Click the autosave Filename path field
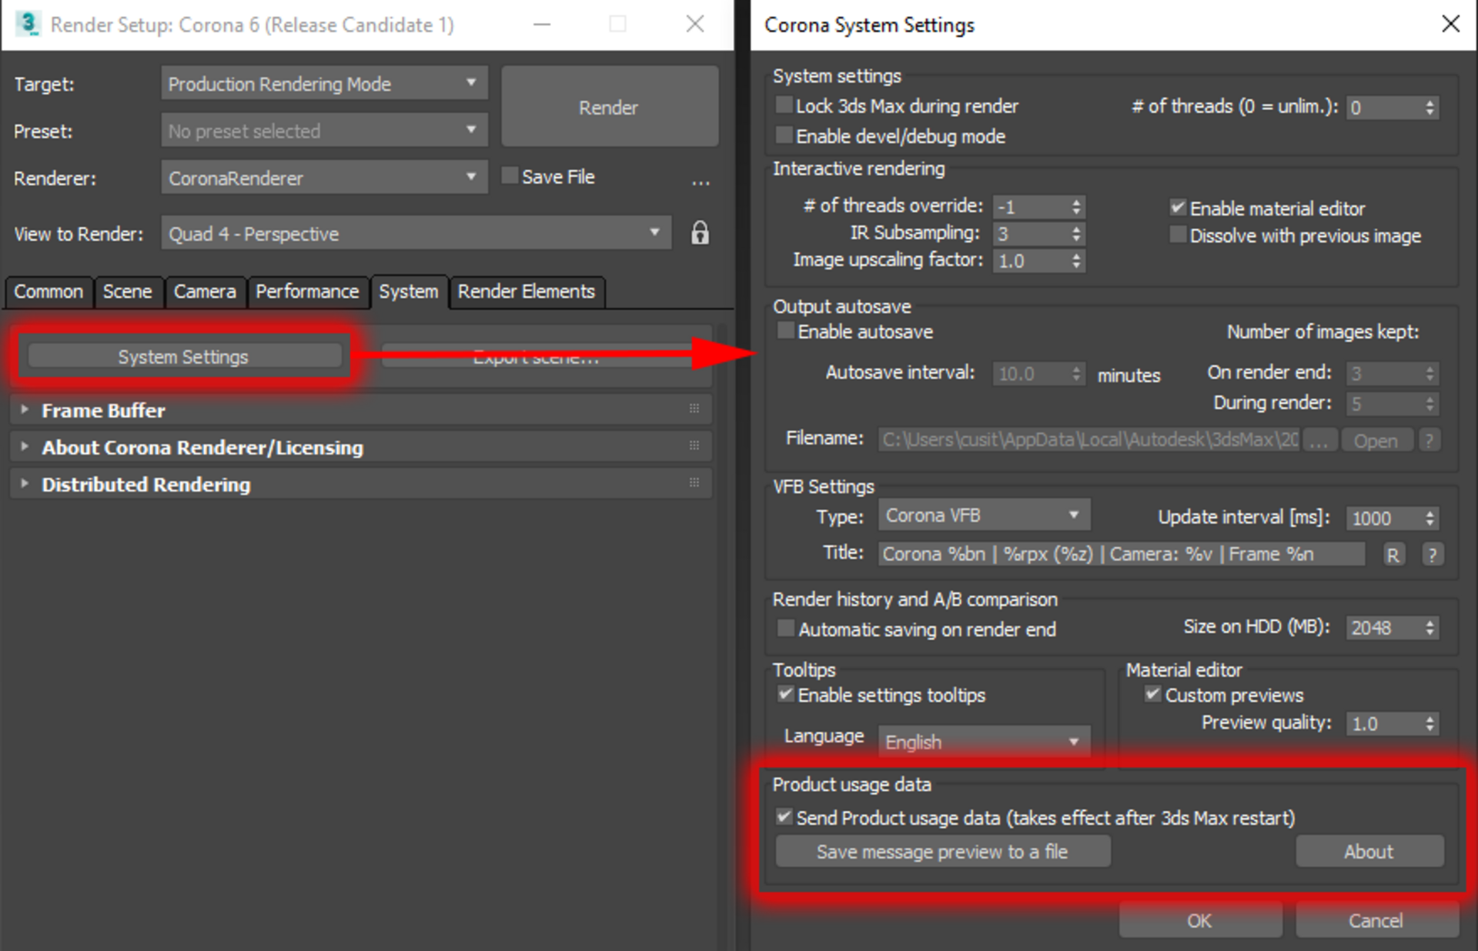1478x951 pixels. (1089, 440)
